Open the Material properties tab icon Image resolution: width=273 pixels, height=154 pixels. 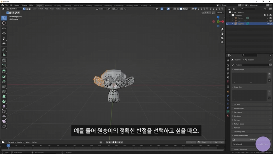[228, 116]
